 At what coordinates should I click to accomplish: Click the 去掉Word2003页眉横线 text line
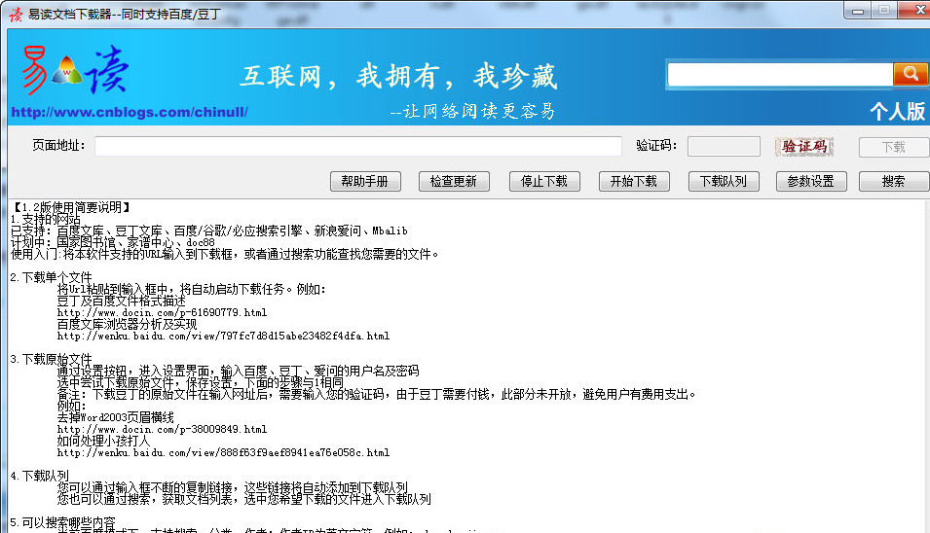click(116, 417)
